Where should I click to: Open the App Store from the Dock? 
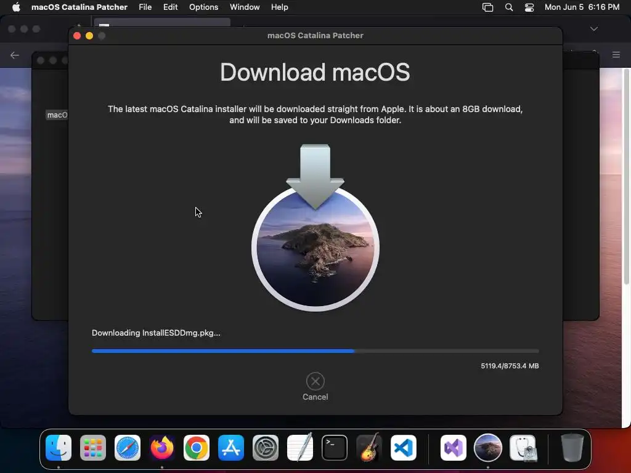tap(231, 448)
